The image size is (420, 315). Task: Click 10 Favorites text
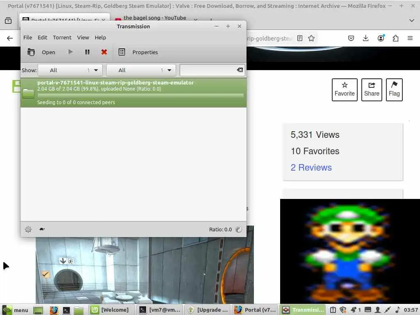pyautogui.click(x=315, y=151)
